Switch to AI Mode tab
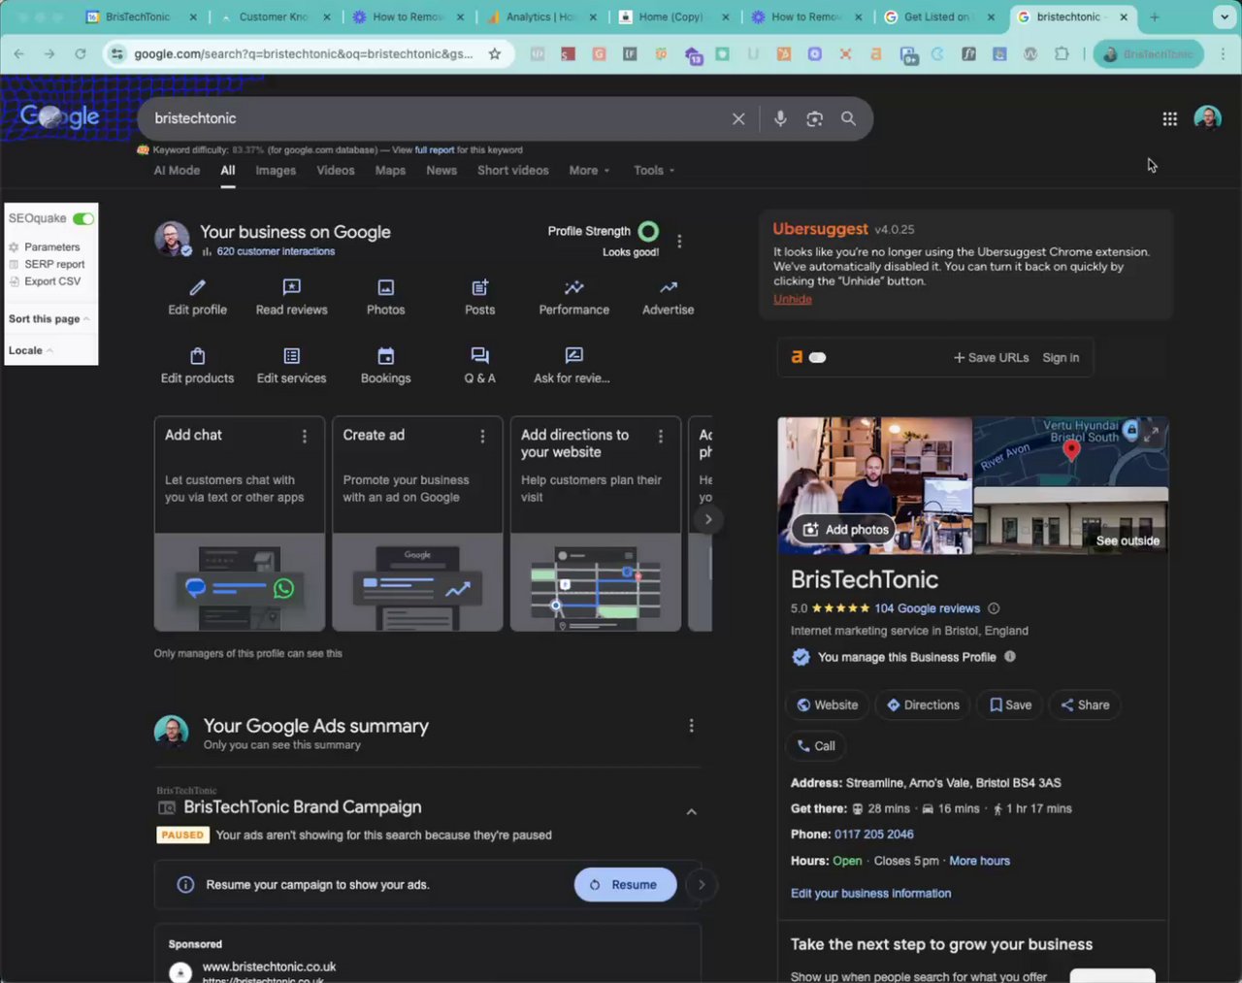The image size is (1242, 983). pos(177,170)
